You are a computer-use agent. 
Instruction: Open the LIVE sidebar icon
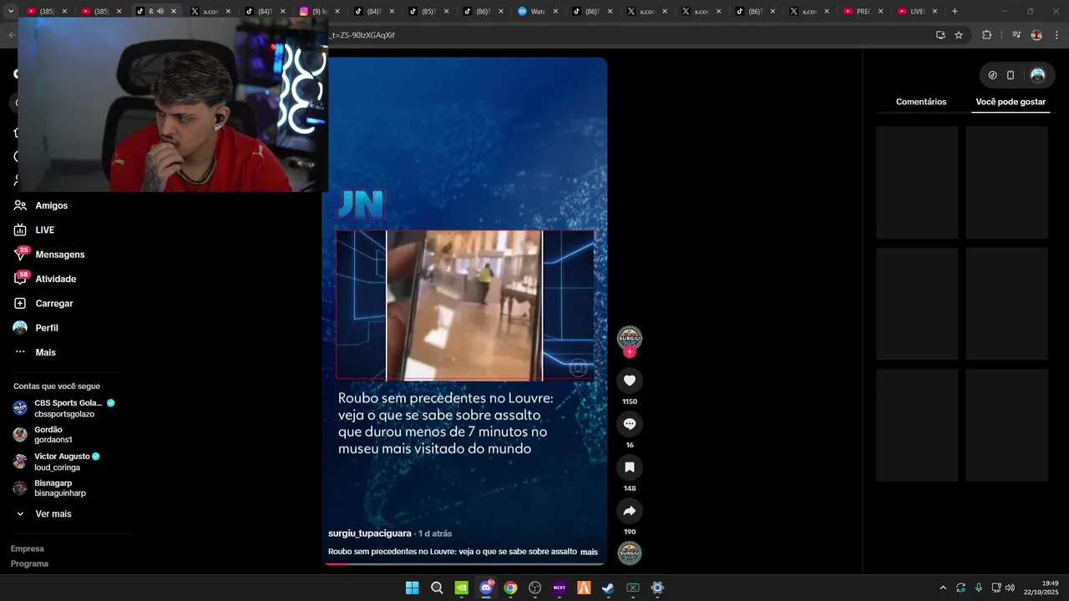coord(20,230)
